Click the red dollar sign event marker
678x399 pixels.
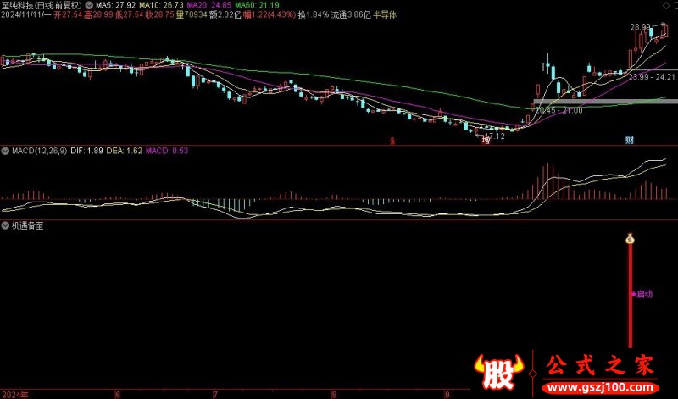tap(392, 141)
